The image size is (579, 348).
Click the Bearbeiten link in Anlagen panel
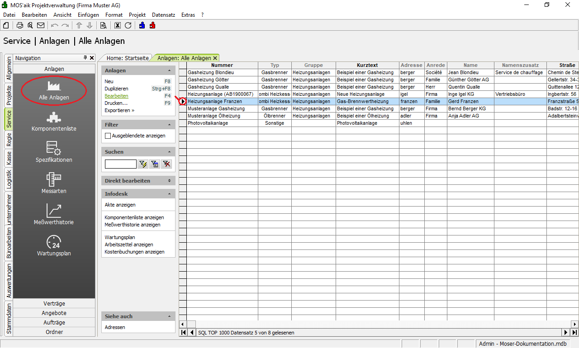(x=116, y=96)
